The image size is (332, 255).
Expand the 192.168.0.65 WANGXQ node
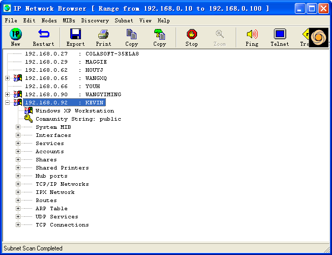point(8,78)
